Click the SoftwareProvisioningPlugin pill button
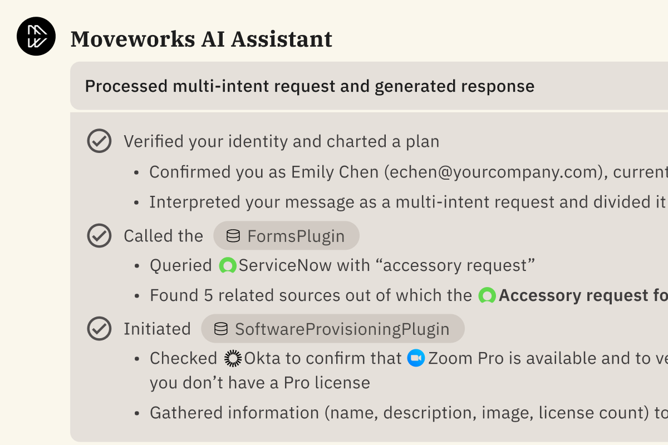This screenshot has height=445, width=668. coord(333,328)
